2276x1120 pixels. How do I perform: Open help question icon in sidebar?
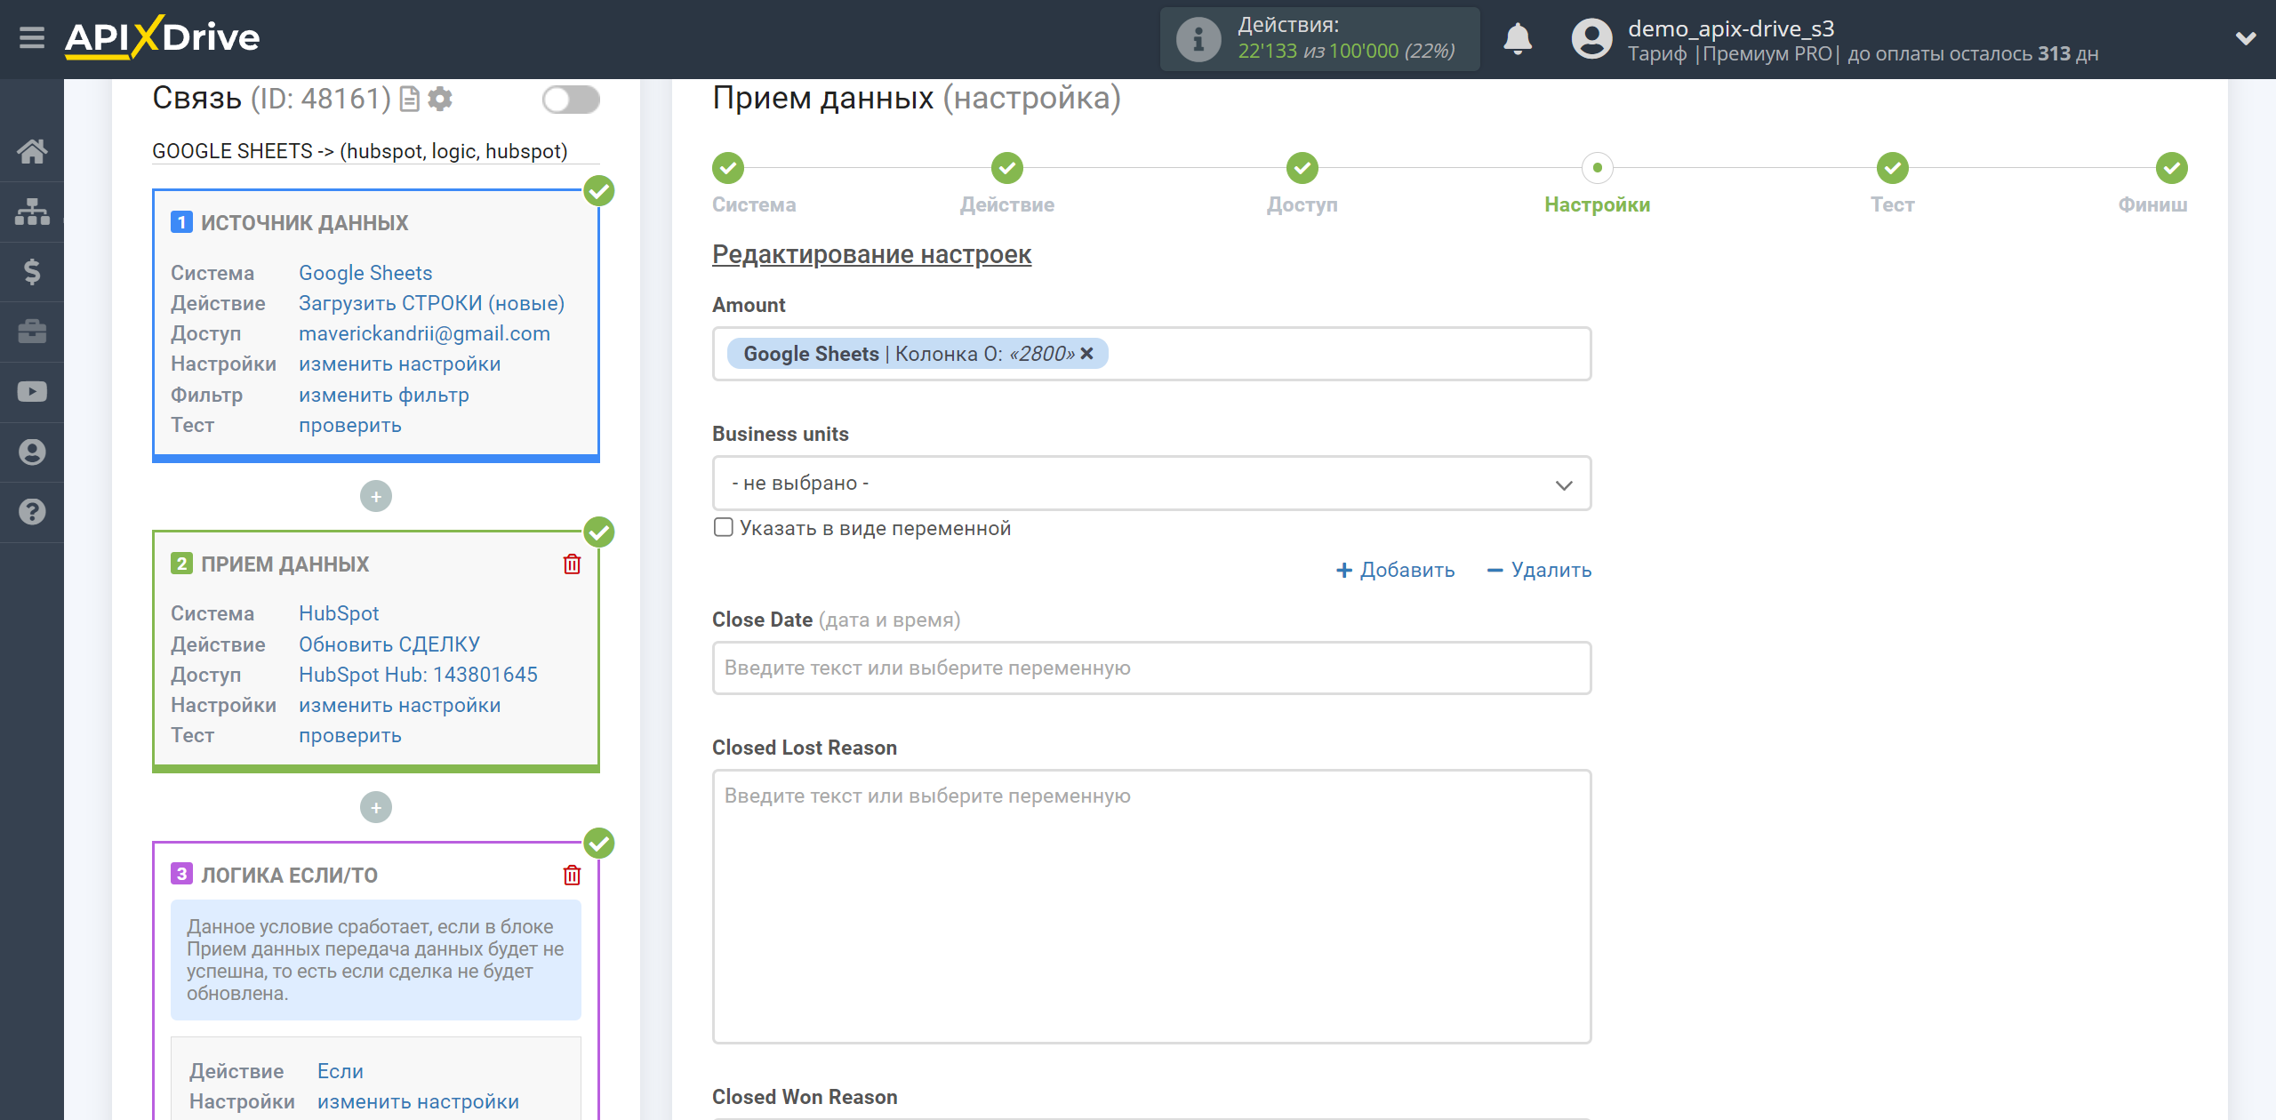tap(32, 512)
